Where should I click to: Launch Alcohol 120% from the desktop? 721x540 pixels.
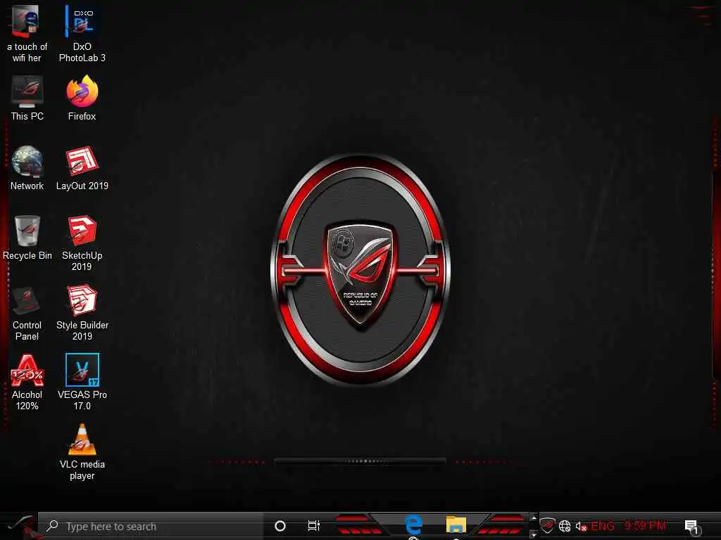pos(27,382)
